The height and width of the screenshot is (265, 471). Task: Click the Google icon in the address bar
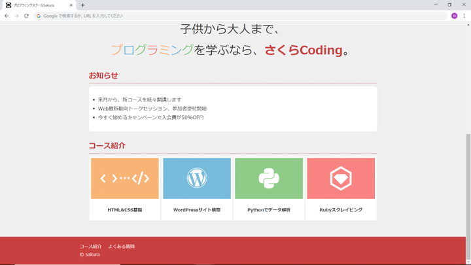(x=39, y=16)
